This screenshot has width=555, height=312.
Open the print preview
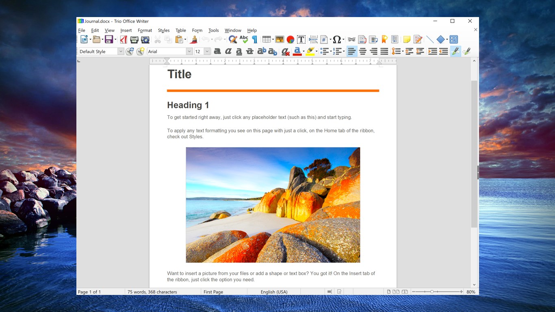(x=145, y=39)
